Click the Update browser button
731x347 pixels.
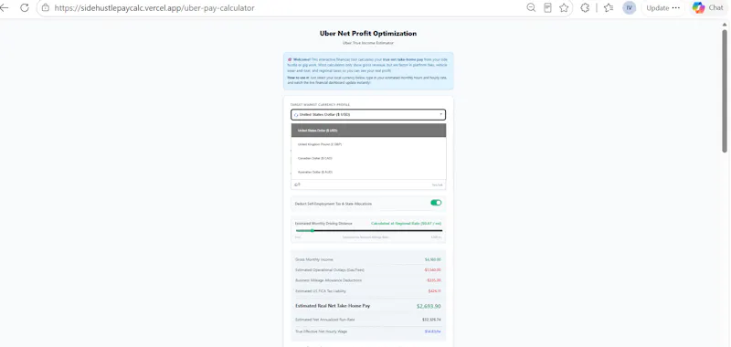[657, 8]
